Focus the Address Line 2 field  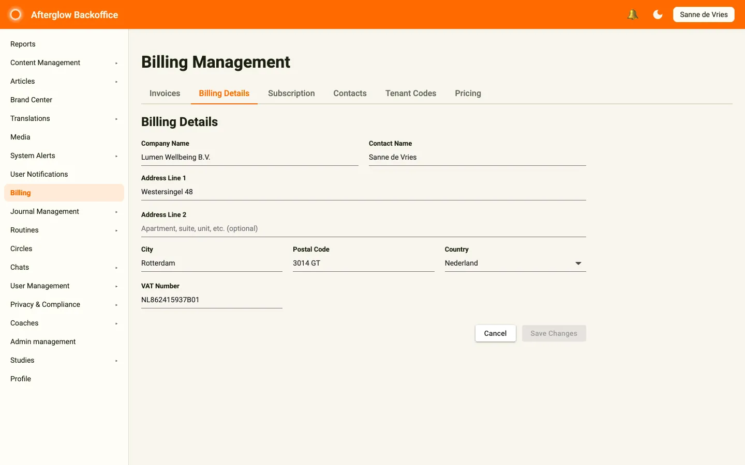[364, 229]
